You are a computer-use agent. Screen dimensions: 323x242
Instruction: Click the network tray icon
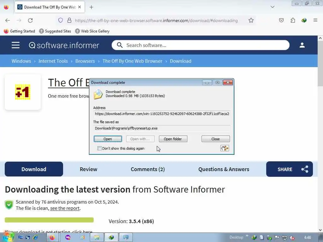(285, 238)
